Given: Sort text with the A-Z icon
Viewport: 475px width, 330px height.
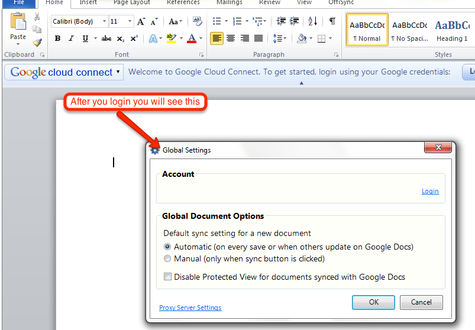Looking at the screenshot, I should [x=313, y=21].
